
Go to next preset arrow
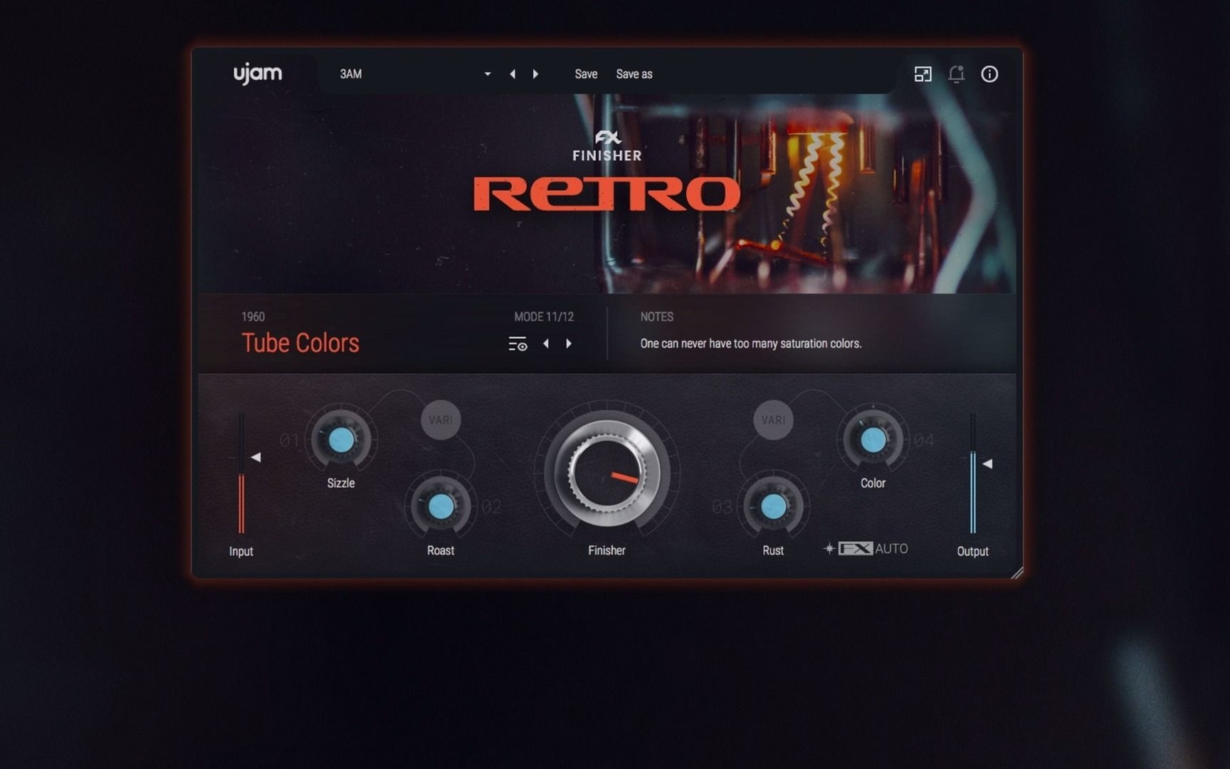[x=535, y=74]
